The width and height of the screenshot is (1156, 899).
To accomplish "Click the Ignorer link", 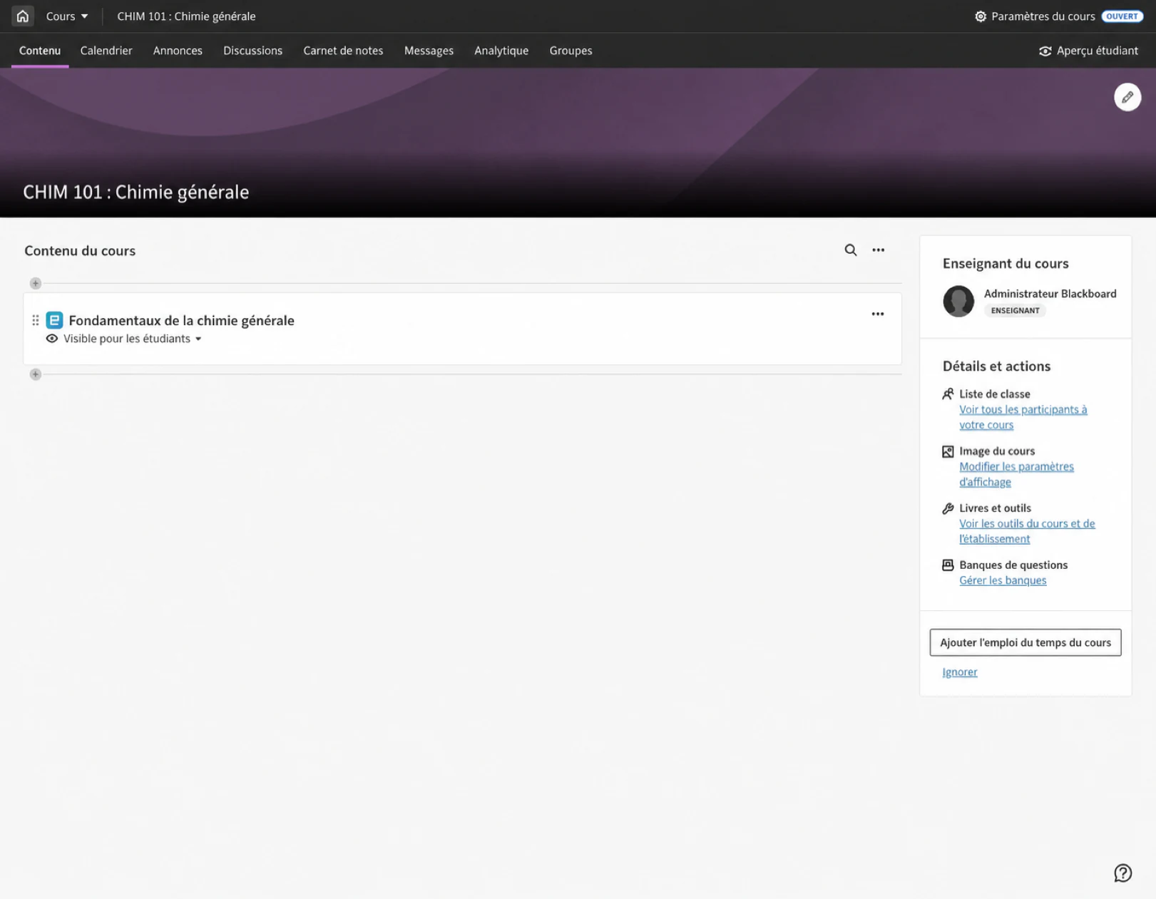I will tap(959, 672).
